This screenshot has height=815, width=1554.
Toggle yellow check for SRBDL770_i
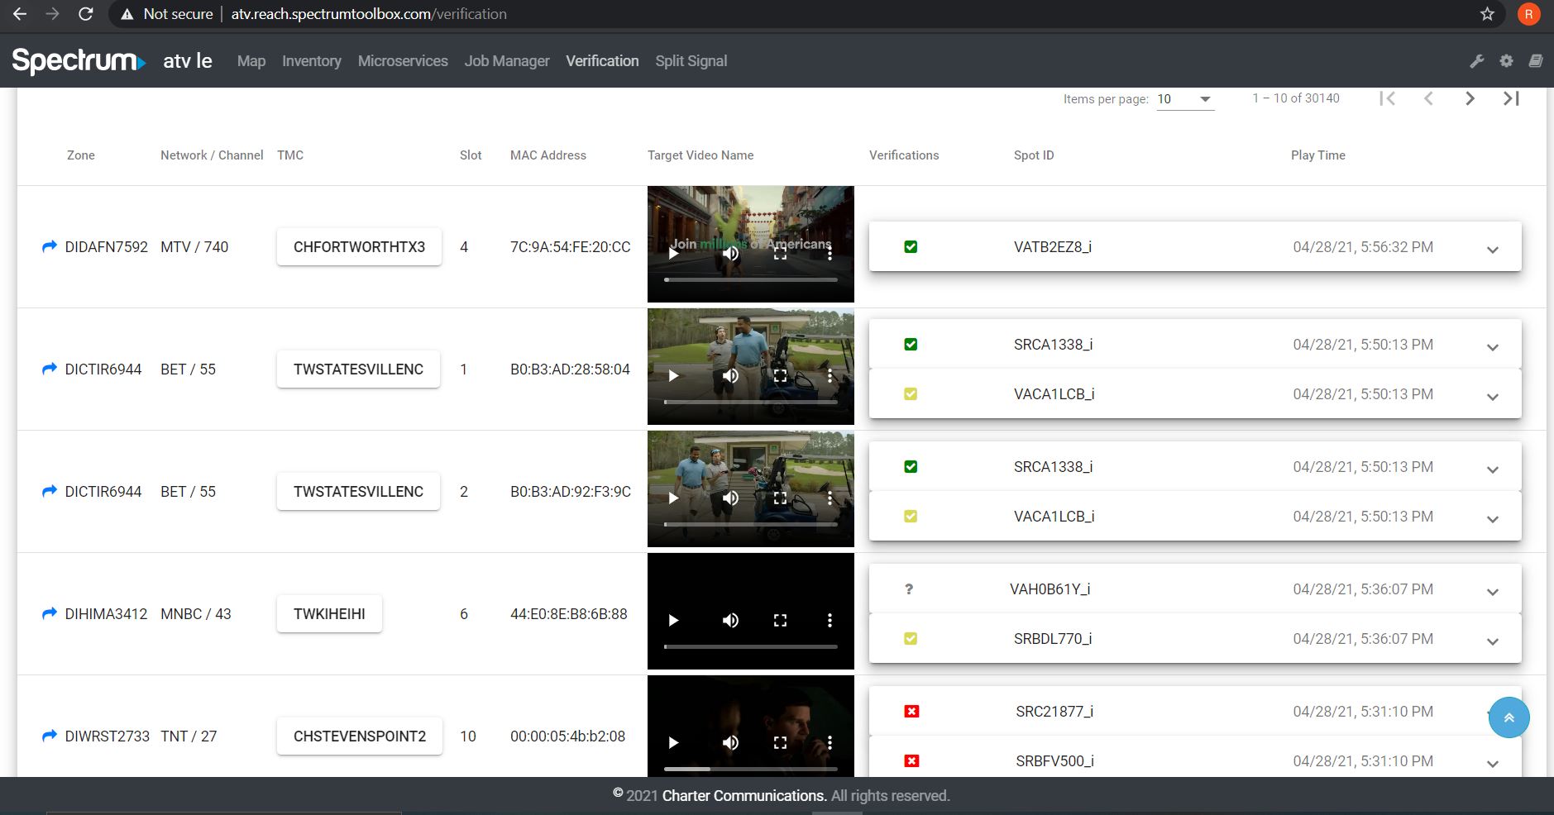pyautogui.click(x=911, y=638)
